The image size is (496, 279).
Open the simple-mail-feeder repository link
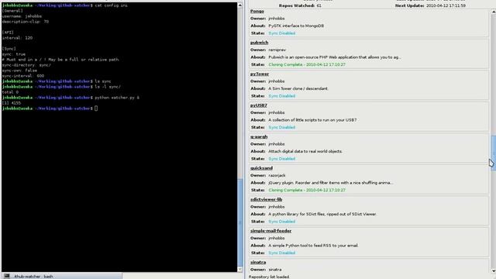[270, 231]
